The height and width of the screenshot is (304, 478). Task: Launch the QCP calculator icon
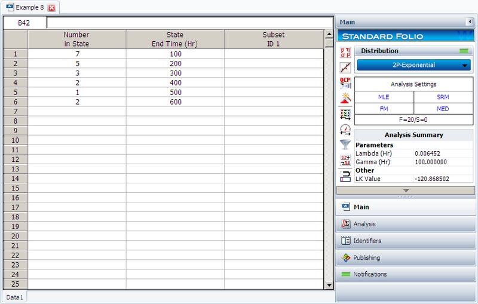[x=345, y=83]
